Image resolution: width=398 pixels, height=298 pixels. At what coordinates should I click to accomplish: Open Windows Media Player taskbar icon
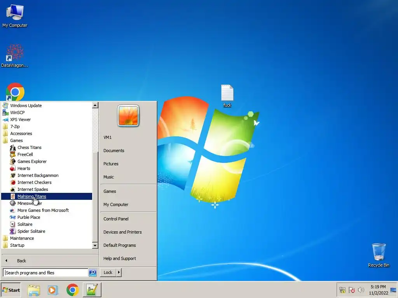[53, 290]
